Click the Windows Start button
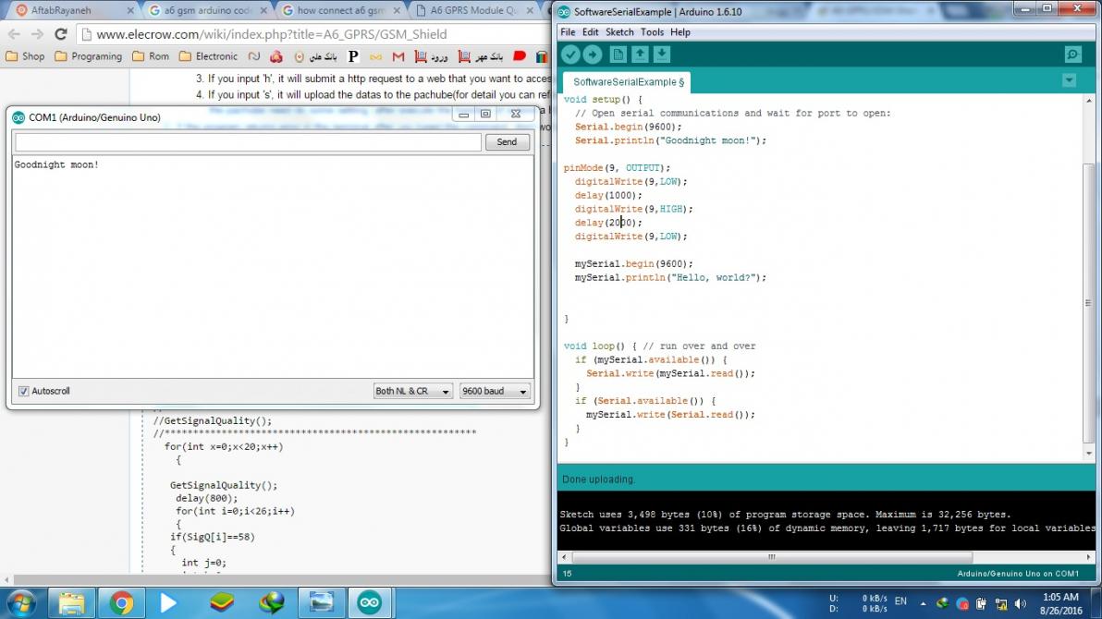 (19, 603)
